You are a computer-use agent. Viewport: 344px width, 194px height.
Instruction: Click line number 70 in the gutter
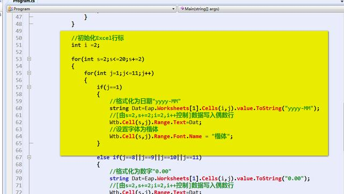coord(19,178)
